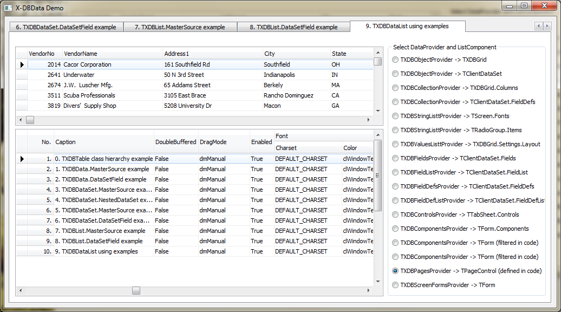Select TXDBScreenFormsProvider -> TForm radio option
The image size is (561, 312).
point(395,285)
